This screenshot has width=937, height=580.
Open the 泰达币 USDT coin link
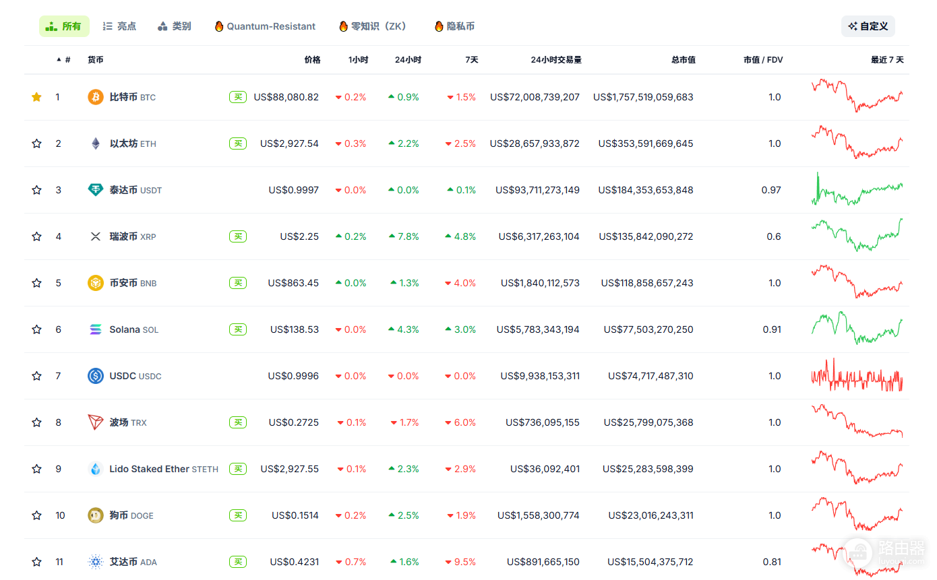[135, 190]
